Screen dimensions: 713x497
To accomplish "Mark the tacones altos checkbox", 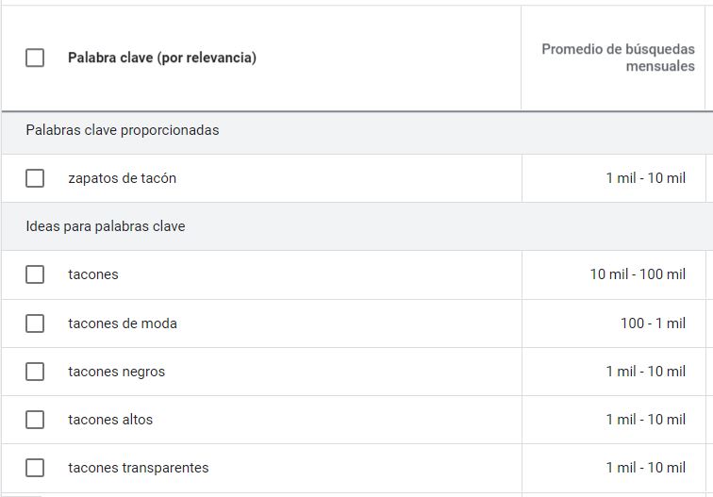I will click(35, 420).
